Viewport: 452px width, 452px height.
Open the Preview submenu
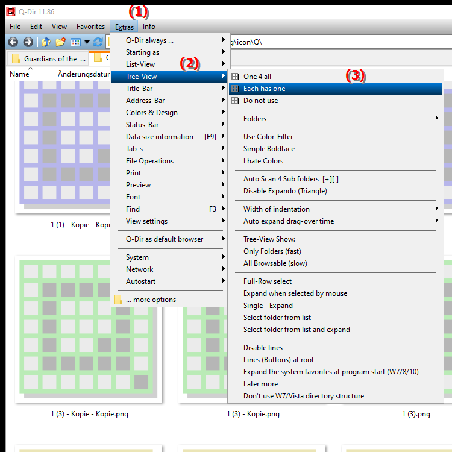169,185
